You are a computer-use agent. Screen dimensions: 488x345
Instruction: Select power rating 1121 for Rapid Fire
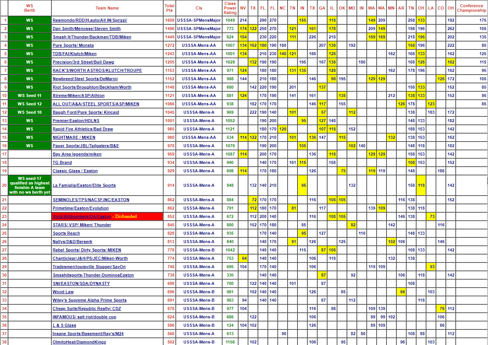[230, 129]
